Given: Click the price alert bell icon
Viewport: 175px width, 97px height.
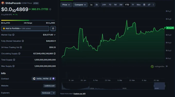Looking at the screenshot, I should pos(53,28).
